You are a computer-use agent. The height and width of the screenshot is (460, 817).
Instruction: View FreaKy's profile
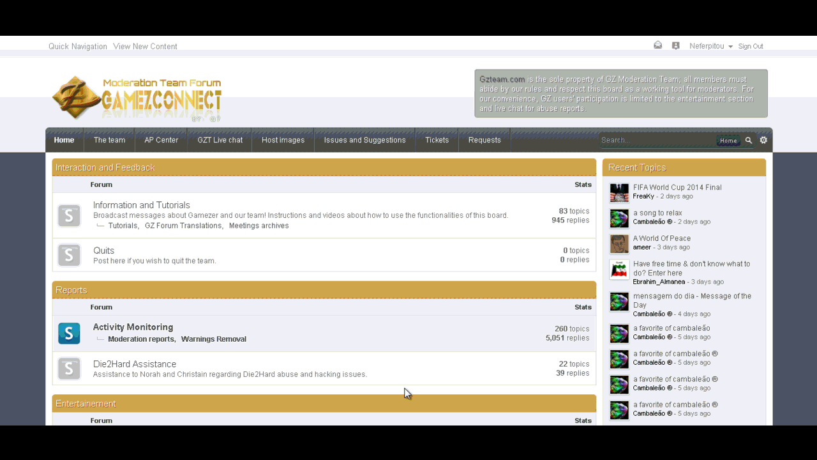coord(643,196)
